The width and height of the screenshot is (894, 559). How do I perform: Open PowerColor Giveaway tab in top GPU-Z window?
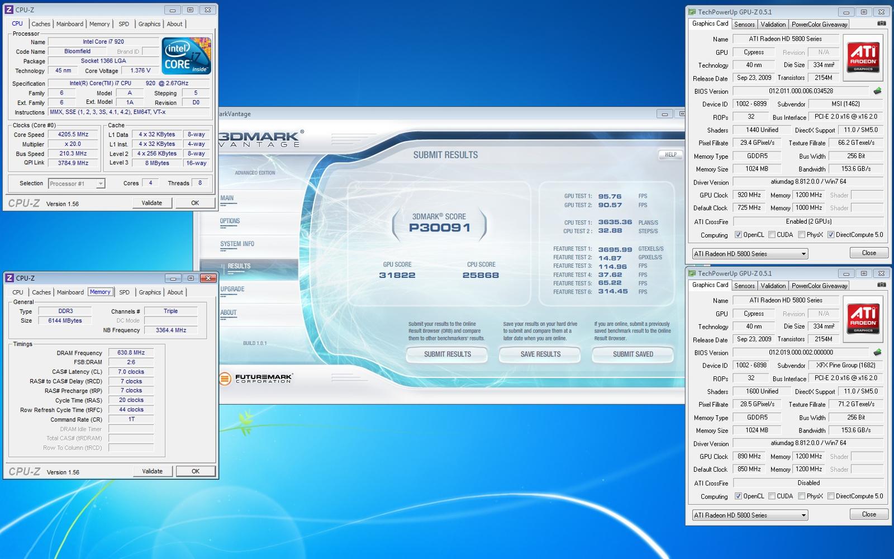(819, 25)
